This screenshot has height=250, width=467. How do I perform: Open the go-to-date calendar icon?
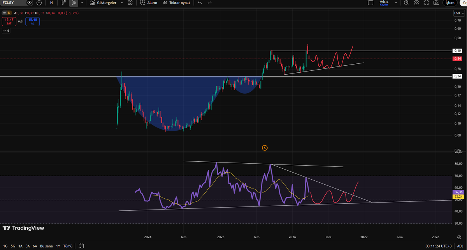point(81,246)
